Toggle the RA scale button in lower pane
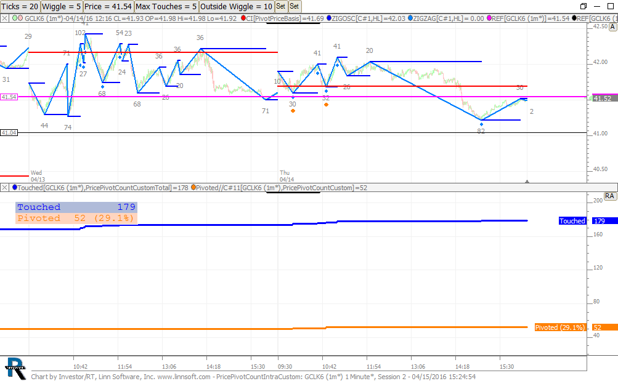 609,196
